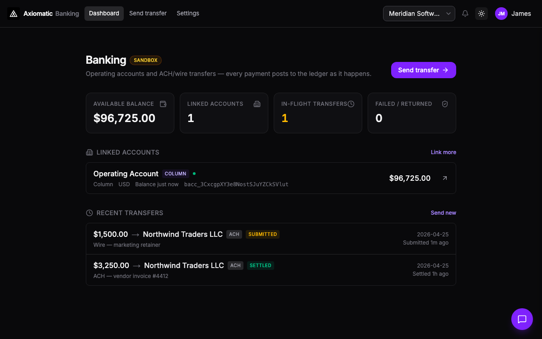
Task: Click the clock icon on In-Flight Transfers
Action: [x=351, y=104]
